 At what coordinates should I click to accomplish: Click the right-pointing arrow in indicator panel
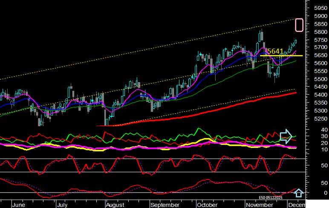point(286,136)
